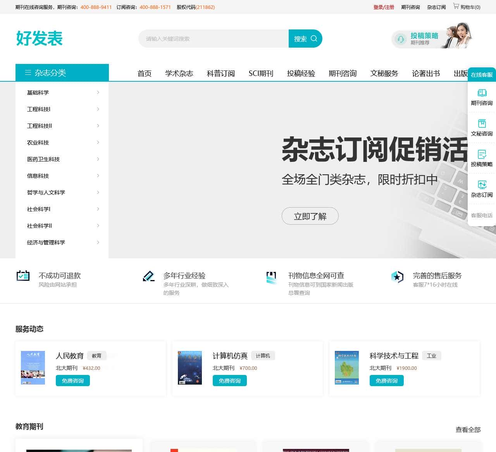This screenshot has height=452, width=496.
Task: Open the 科普订阅 nav item
Action: (221, 73)
